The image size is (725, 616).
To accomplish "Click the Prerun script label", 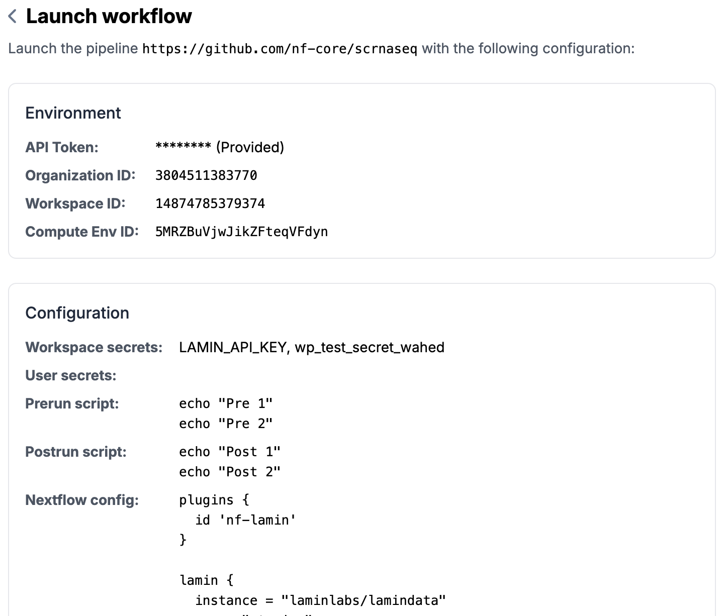I will click(72, 403).
